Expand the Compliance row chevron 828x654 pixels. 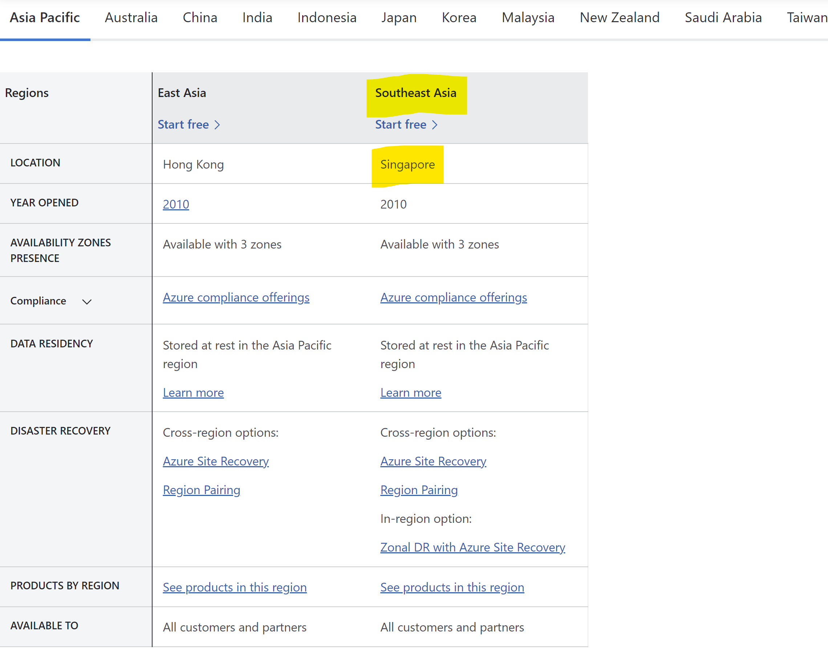87,302
